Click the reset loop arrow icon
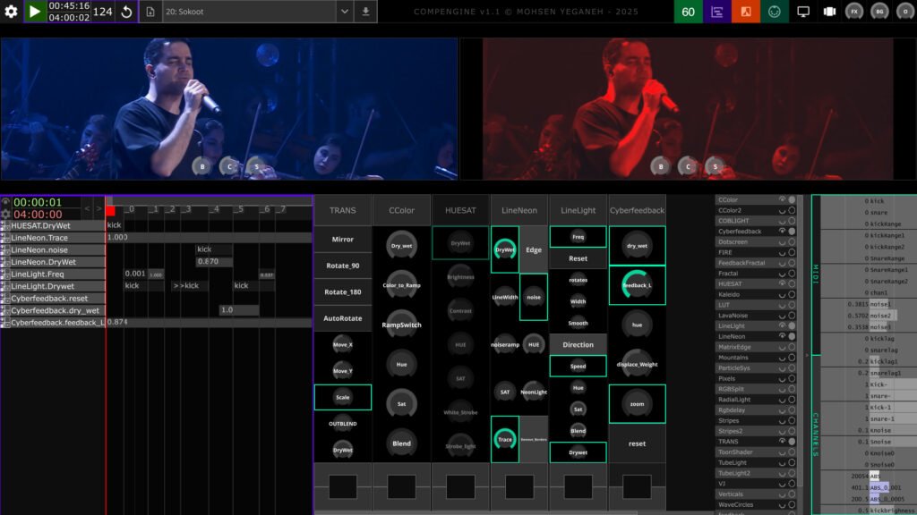The height and width of the screenshot is (515, 917). [126, 12]
